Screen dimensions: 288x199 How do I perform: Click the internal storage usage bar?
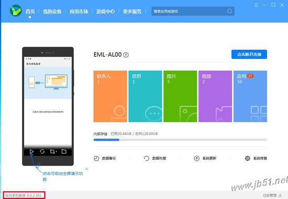tap(180, 140)
